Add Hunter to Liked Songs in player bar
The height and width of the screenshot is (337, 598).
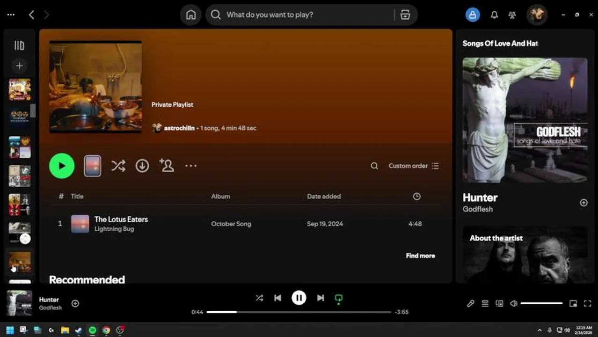tap(75, 303)
